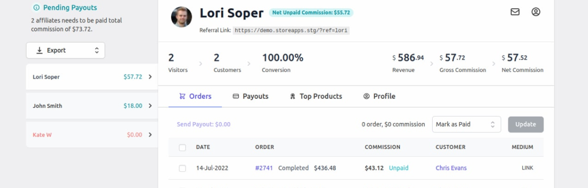Open the Mark as Paid dropdown
Screen dimensions: 588x188
point(466,124)
